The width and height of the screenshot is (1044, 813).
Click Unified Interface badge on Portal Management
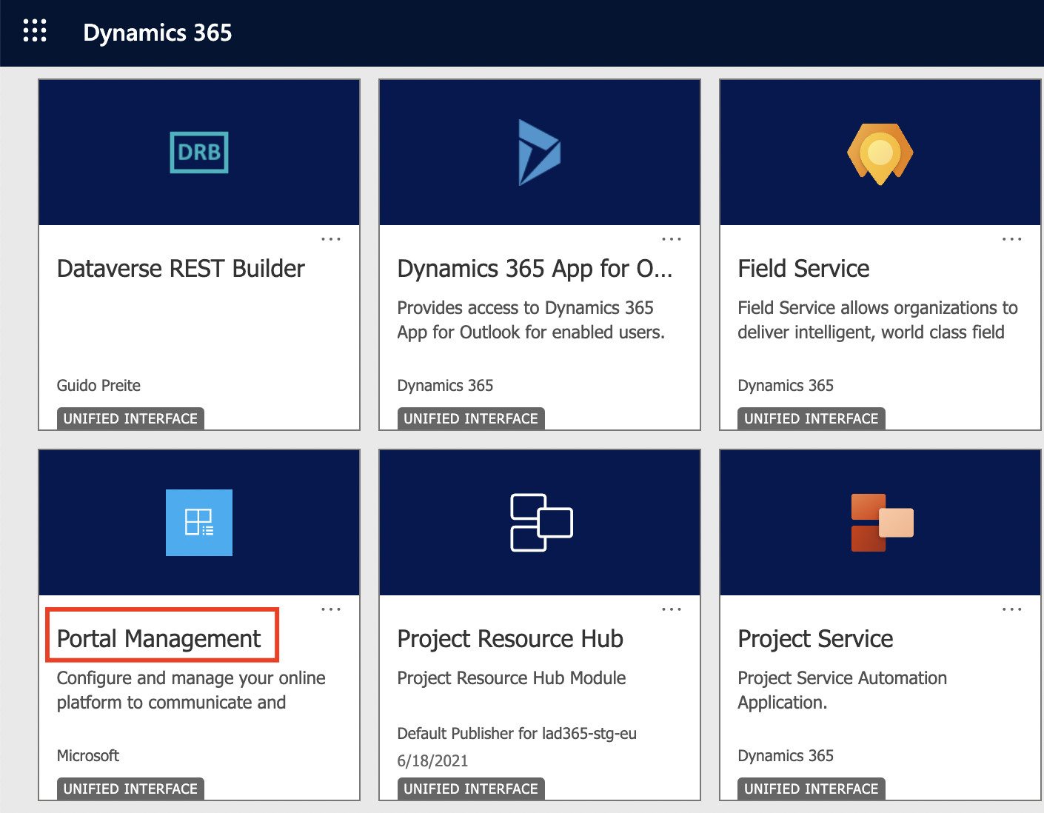pyautogui.click(x=130, y=789)
